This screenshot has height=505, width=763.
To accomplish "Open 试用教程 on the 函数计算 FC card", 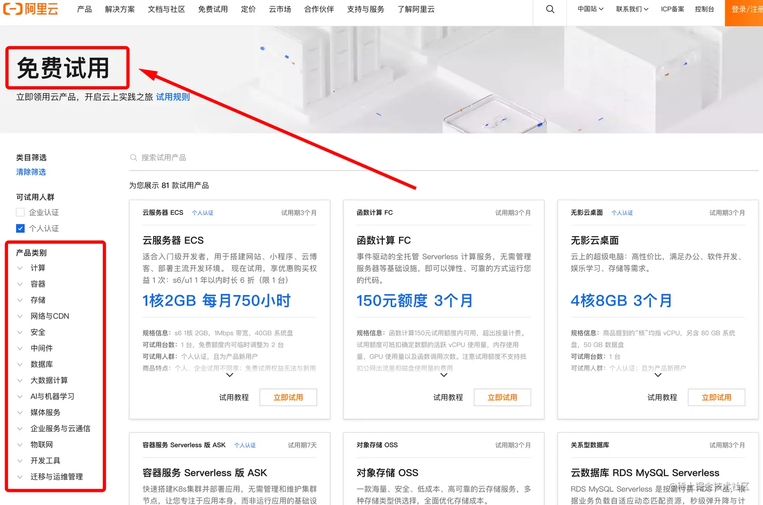I will 448,398.
